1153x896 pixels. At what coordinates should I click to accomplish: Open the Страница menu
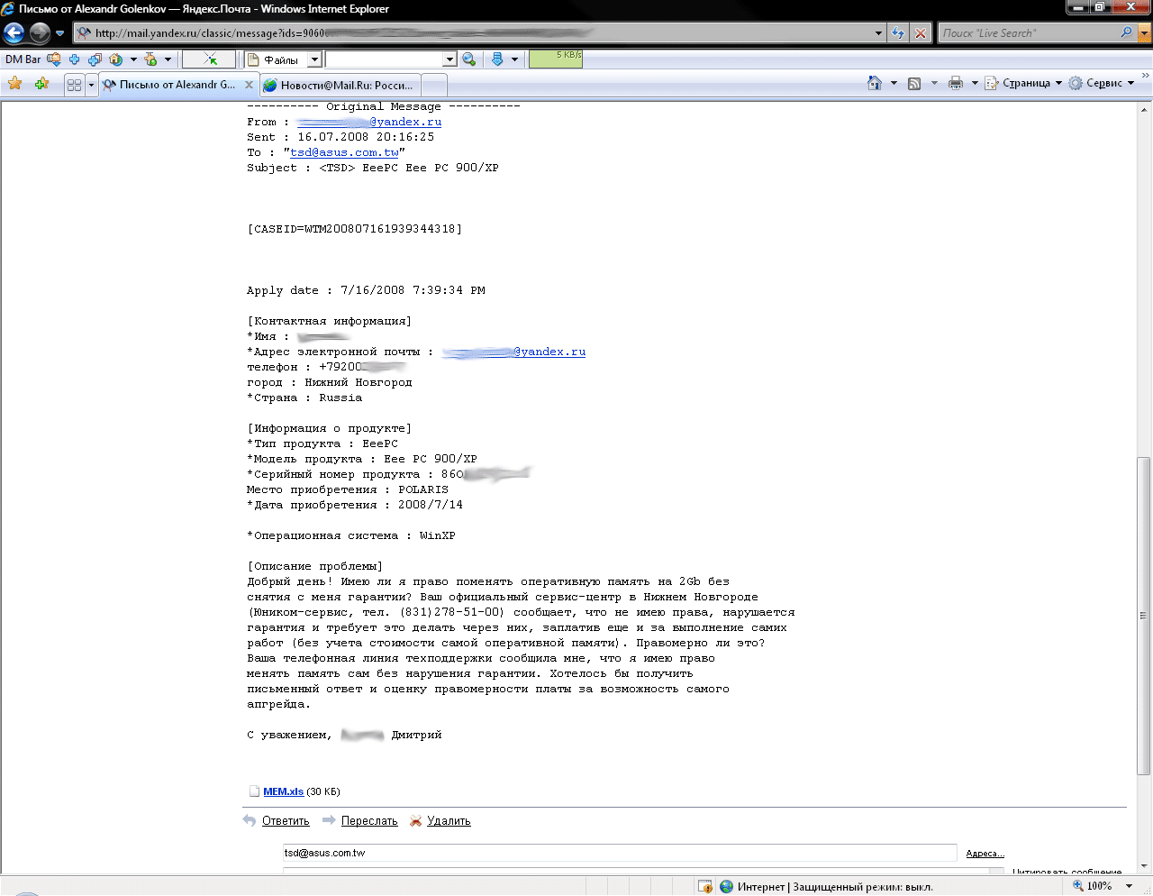coord(1022,83)
